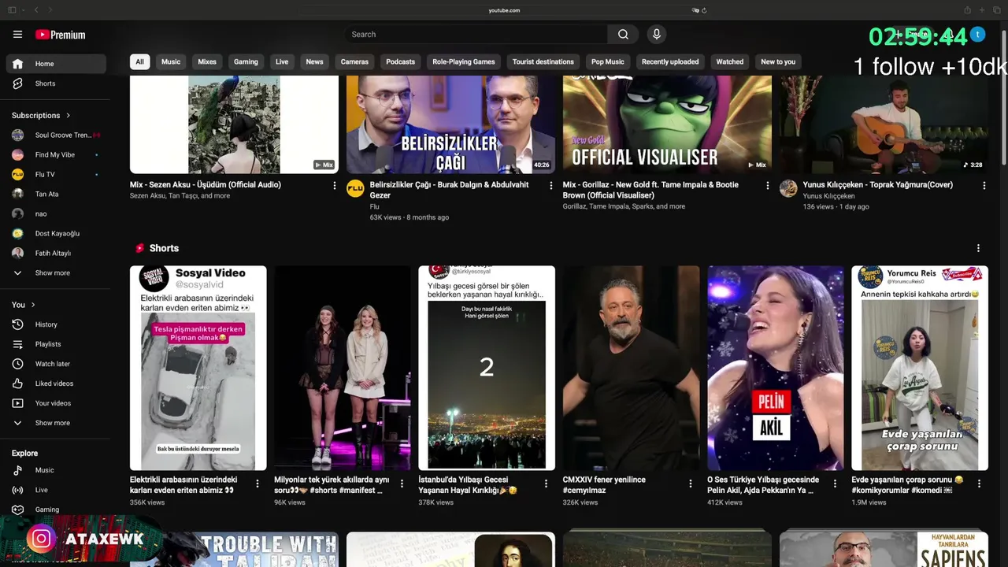Viewport: 1008px width, 567px height.
Task: Show more subscriptions
Action: (x=55, y=273)
